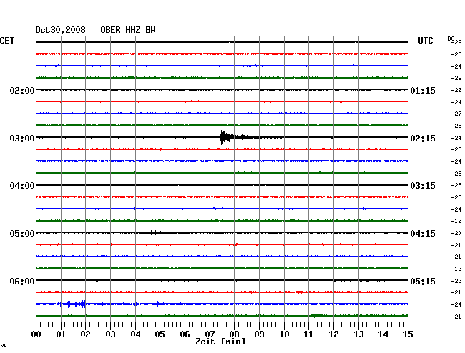Click the Zeit [min] axis title
This screenshot has width=465, height=353.
(x=220, y=342)
